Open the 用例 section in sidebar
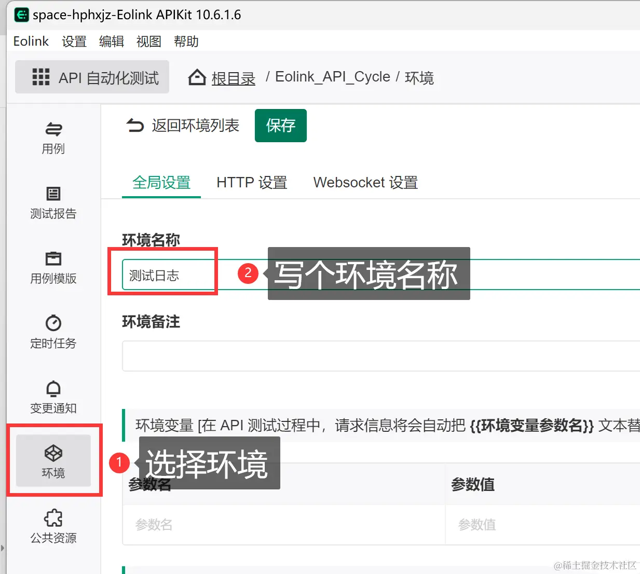 point(53,138)
